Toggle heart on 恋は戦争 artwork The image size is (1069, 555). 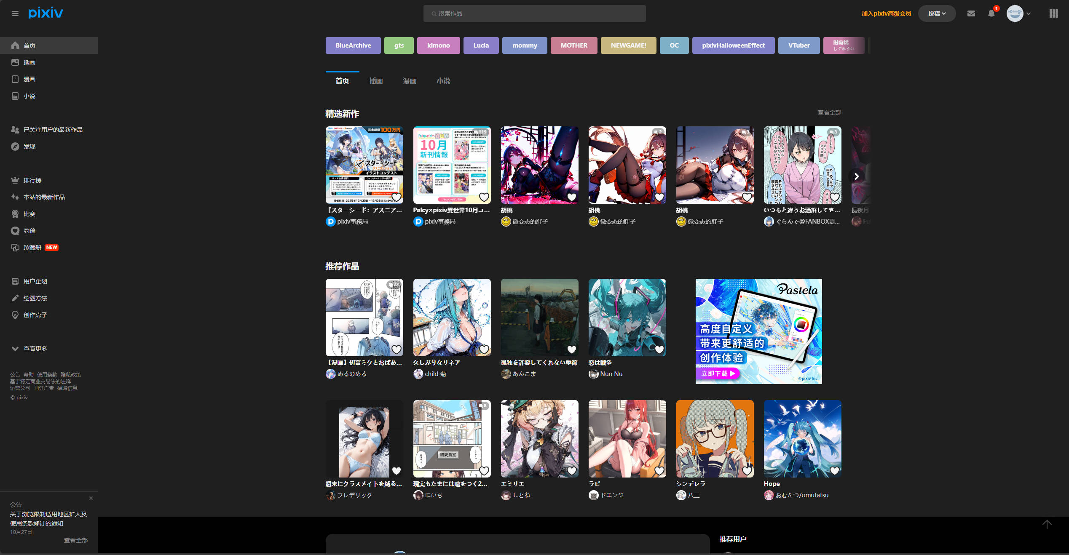pyautogui.click(x=659, y=349)
